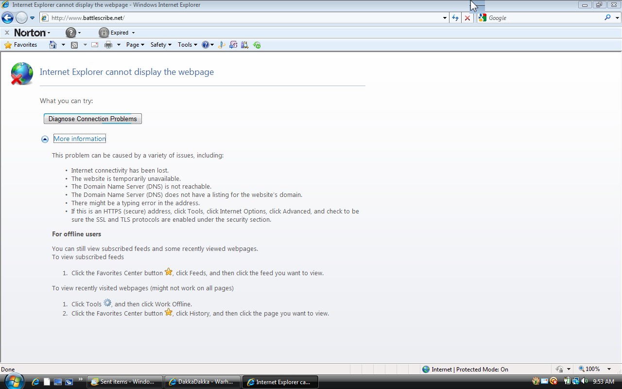Image resolution: width=622 pixels, height=389 pixels.
Task: Click the More information link
Action: pyautogui.click(x=80, y=139)
